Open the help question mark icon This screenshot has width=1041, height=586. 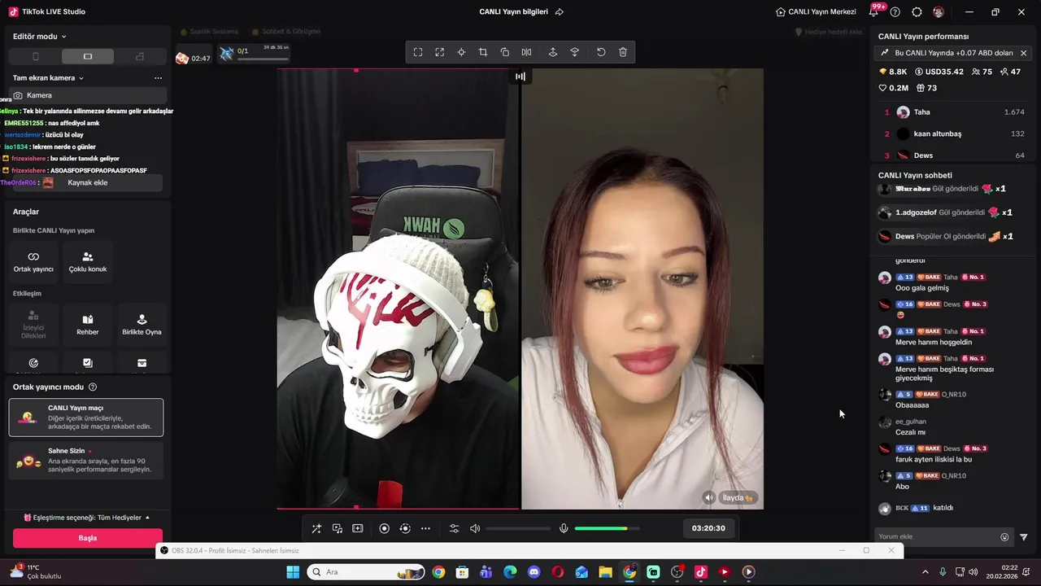[x=895, y=12]
